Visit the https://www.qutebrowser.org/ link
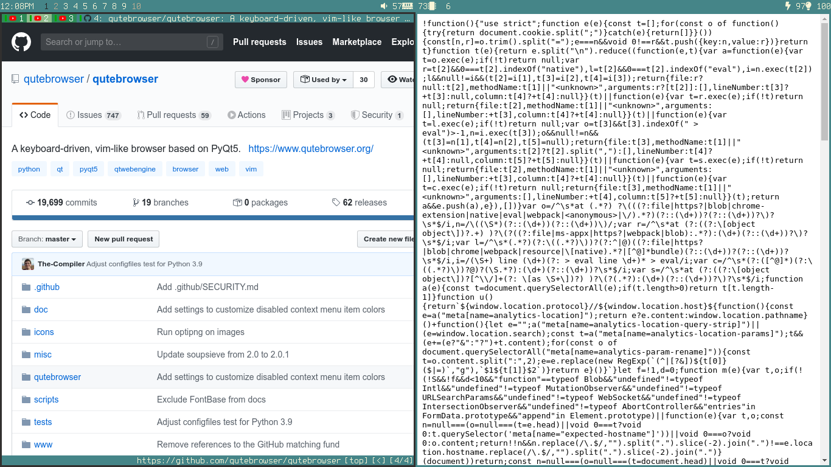Image resolution: width=831 pixels, height=467 pixels. pyautogui.click(x=311, y=149)
